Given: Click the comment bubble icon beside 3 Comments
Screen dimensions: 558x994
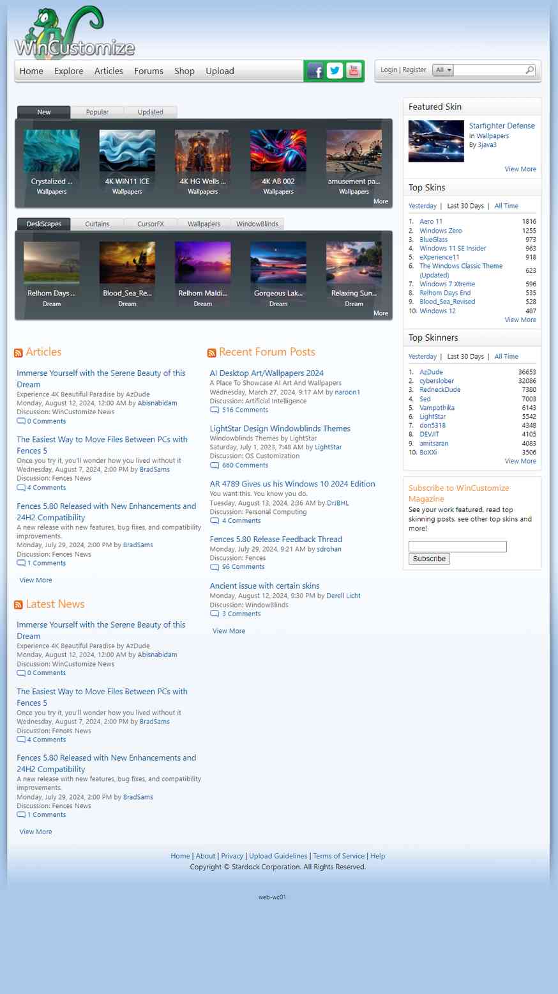Looking at the screenshot, I should pos(215,614).
